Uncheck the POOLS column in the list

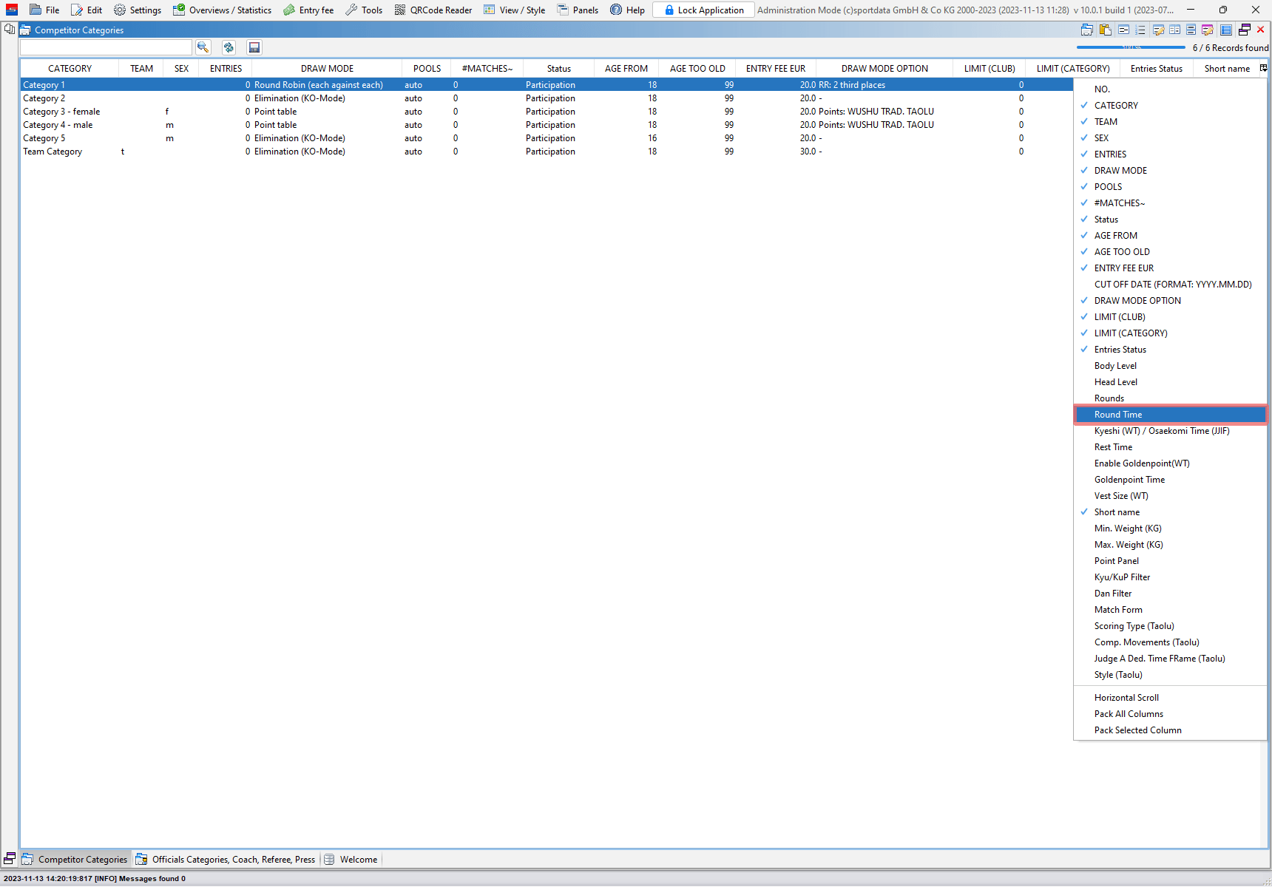[x=1108, y=187]
